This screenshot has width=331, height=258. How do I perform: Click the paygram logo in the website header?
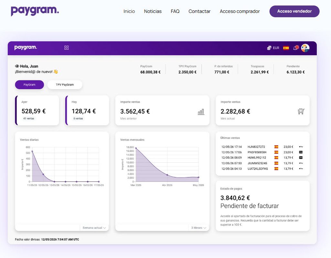tap(35, 11)
